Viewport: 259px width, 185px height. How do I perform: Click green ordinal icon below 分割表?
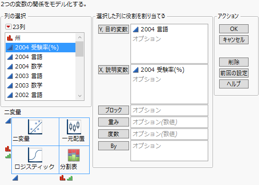pyautogui.click(x=70, y=178)
